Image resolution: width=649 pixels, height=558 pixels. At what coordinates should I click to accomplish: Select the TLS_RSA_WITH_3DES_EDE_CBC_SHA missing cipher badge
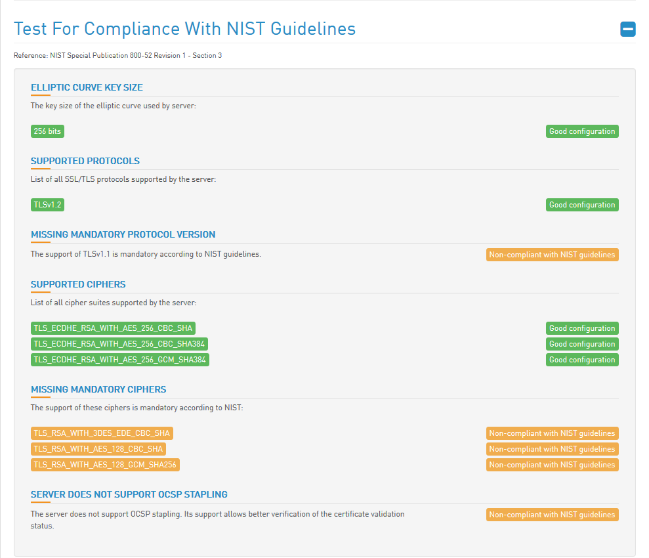point(102,433)
